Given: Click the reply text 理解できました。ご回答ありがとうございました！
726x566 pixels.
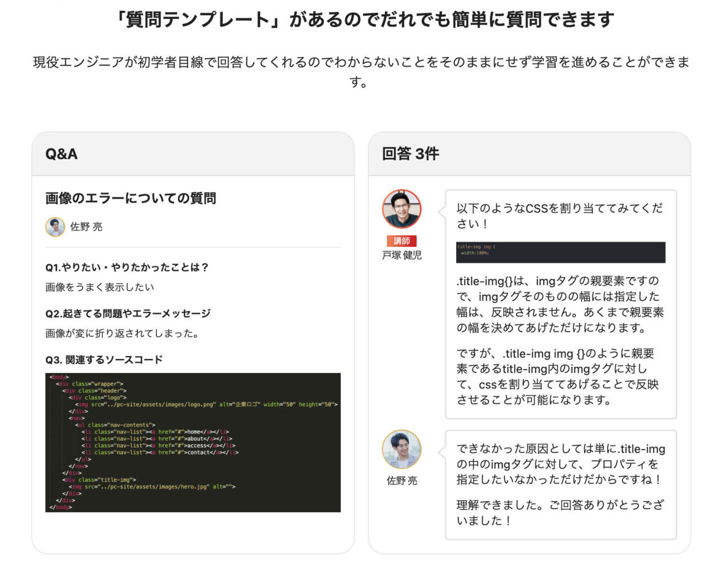Looking at the screenshot, I should click(560, 513).
